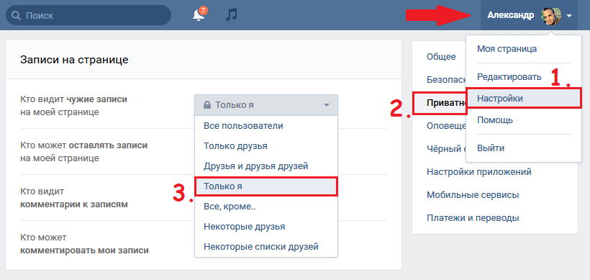Click Кто видит комментарии к записям label
The height and width of the screenshot is (280, 590).
coord(74,198)
